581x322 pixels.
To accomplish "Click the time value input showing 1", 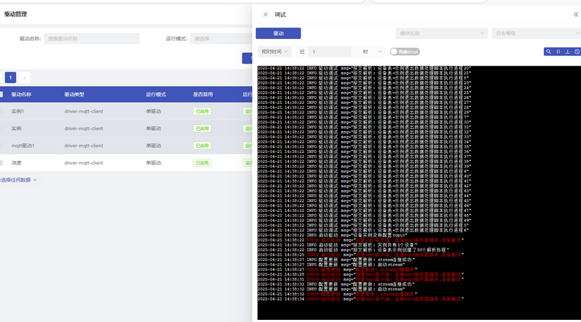I will tap(329, 52).
